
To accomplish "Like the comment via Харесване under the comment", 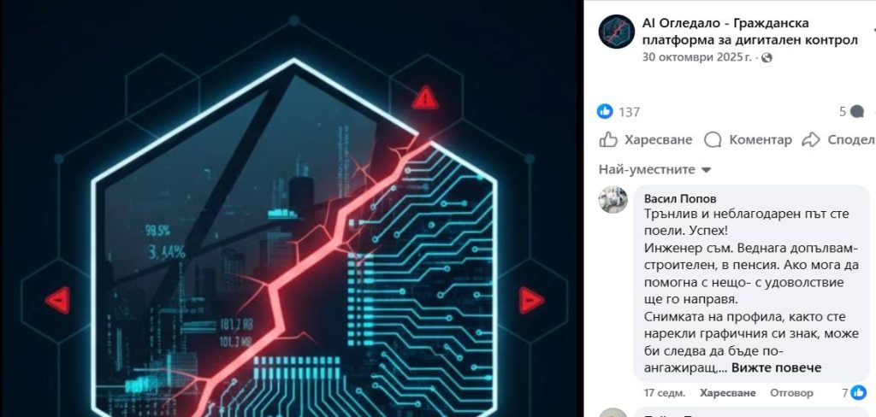I will 727,393.
